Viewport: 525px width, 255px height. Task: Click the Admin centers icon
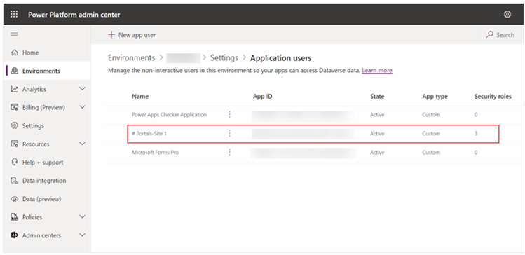pyautogui.click(x=15, y=235)
